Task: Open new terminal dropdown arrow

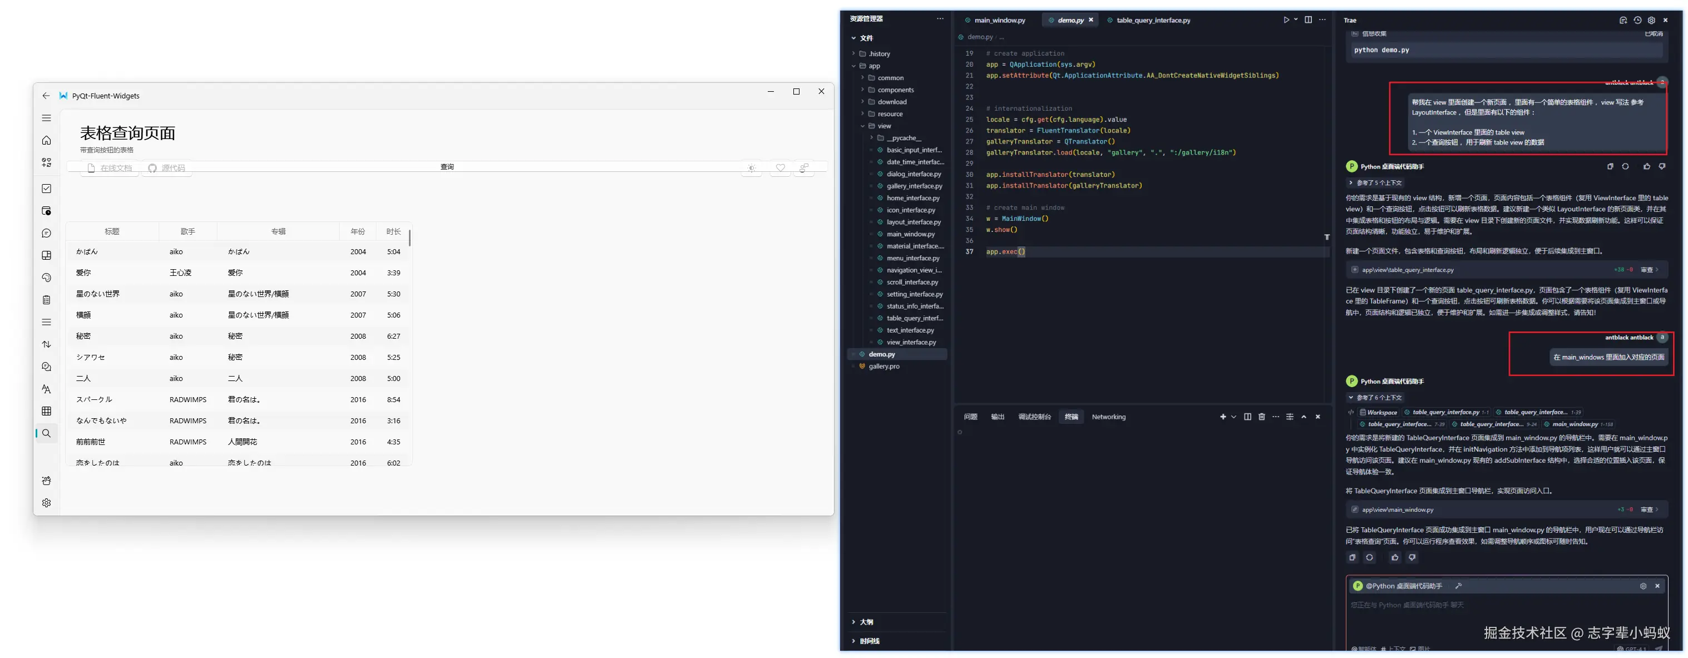Action: click(x=1234, y=417)
